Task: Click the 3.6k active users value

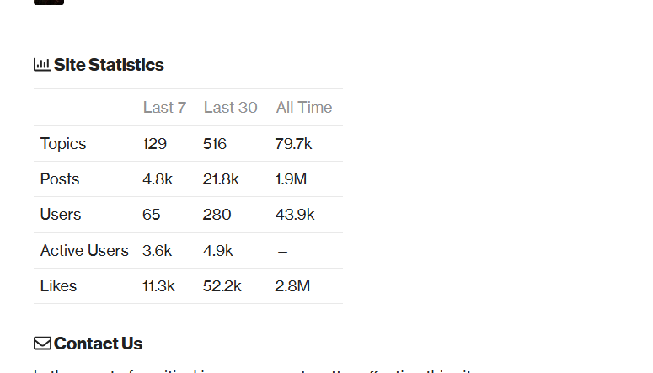Action: point(157,251)
